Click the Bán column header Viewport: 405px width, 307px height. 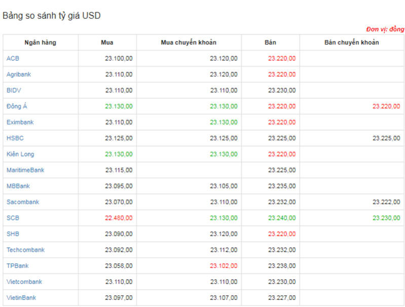tap(270, 43)
